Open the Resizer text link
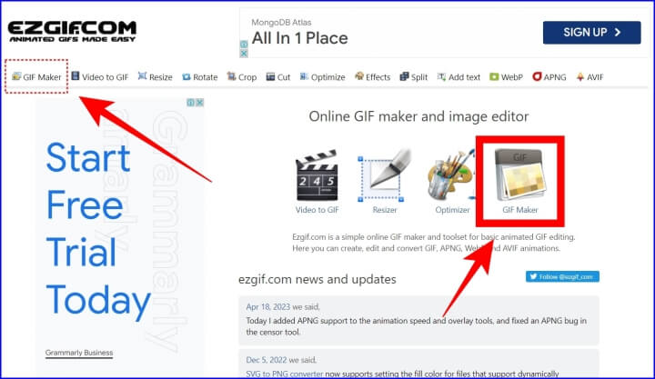Viewport: 655px width, 379px height. (385, 210)
